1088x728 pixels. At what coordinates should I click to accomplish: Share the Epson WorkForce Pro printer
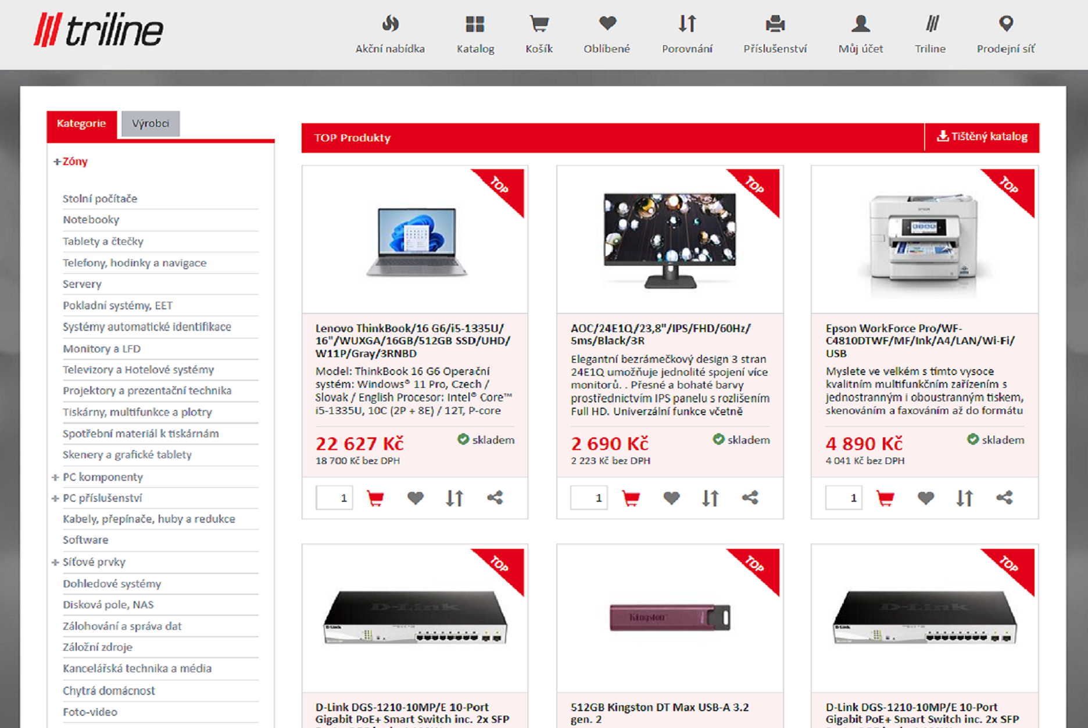pyautogui.click(x=1004, y=498)
